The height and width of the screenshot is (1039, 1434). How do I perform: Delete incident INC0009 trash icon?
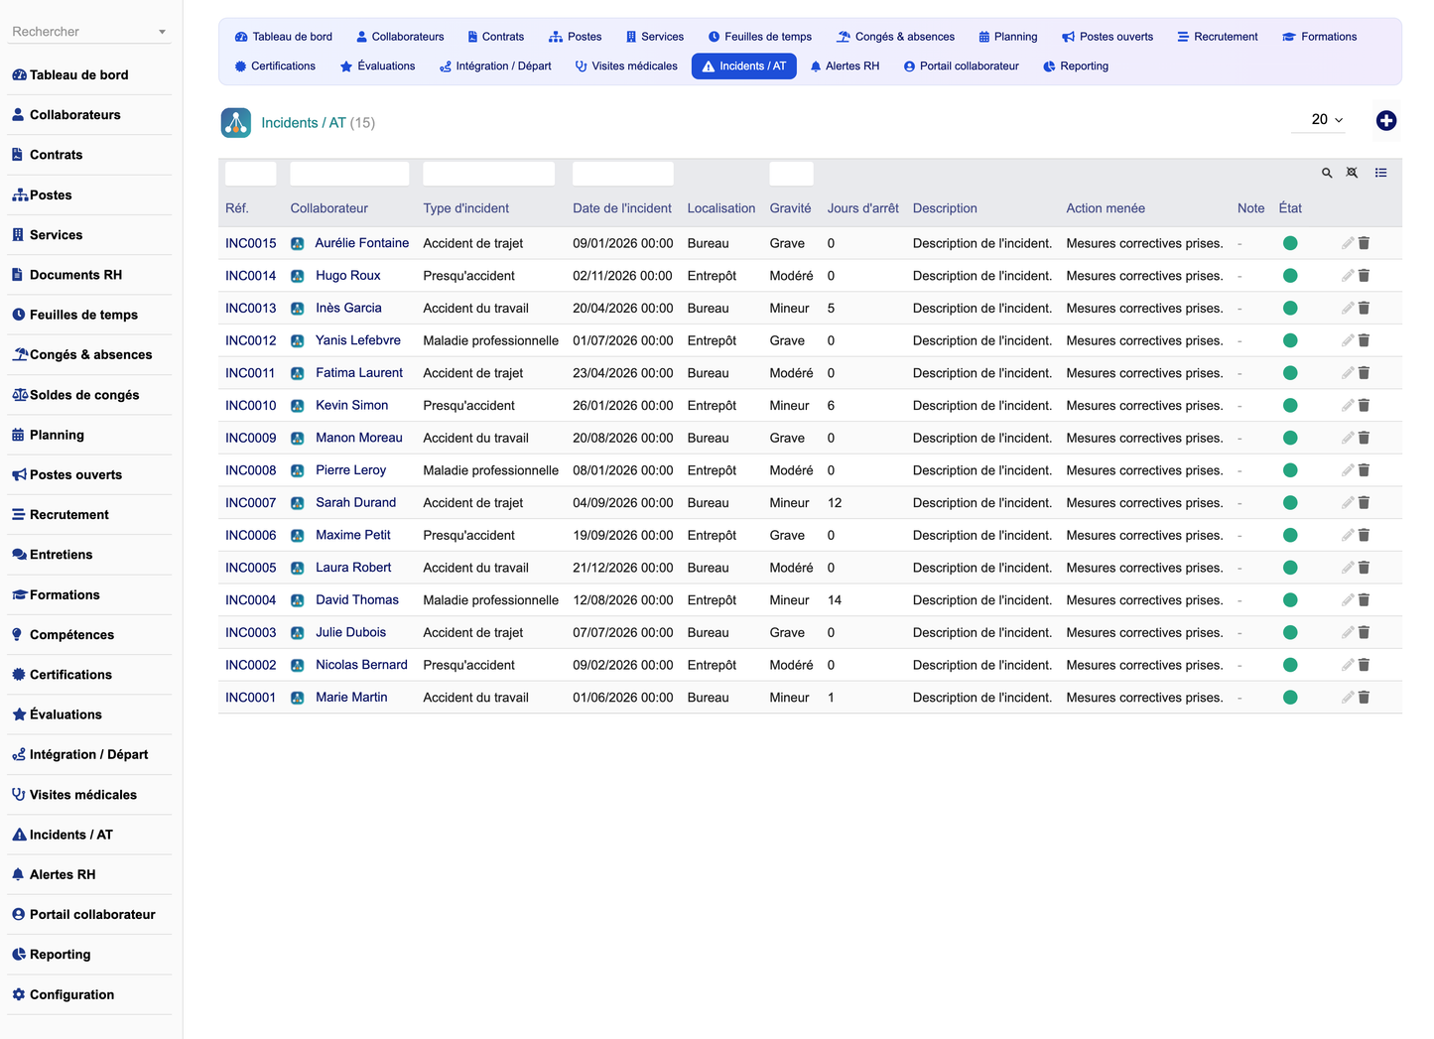click(1364, 438)
